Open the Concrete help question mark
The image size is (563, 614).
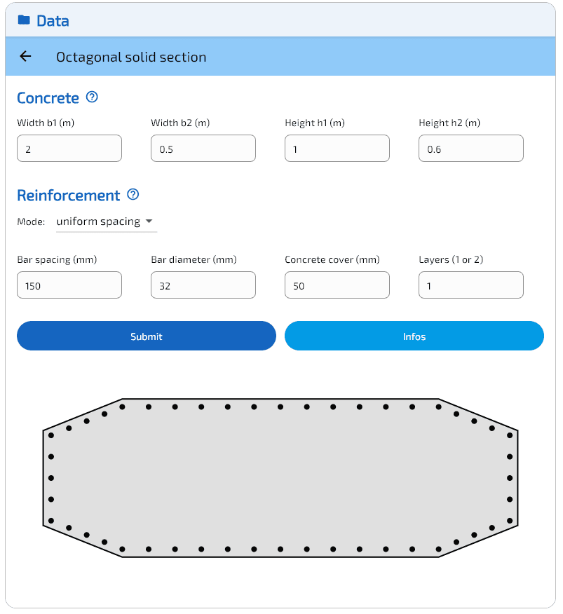tap(92, 97)
